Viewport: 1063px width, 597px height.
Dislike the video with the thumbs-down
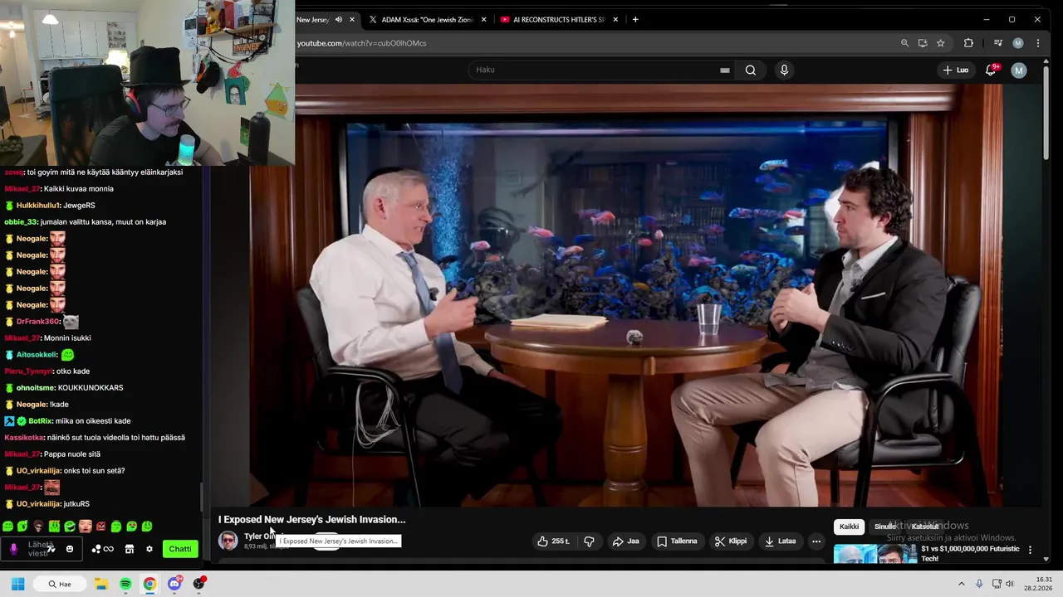589,541
